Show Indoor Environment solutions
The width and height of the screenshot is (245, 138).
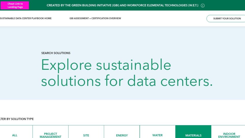[x=229, y=135]
